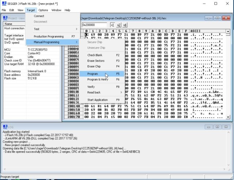234x180 pixels.
Task: Choose Erase Sectors in submenu
Action: (x=102, y=61)
